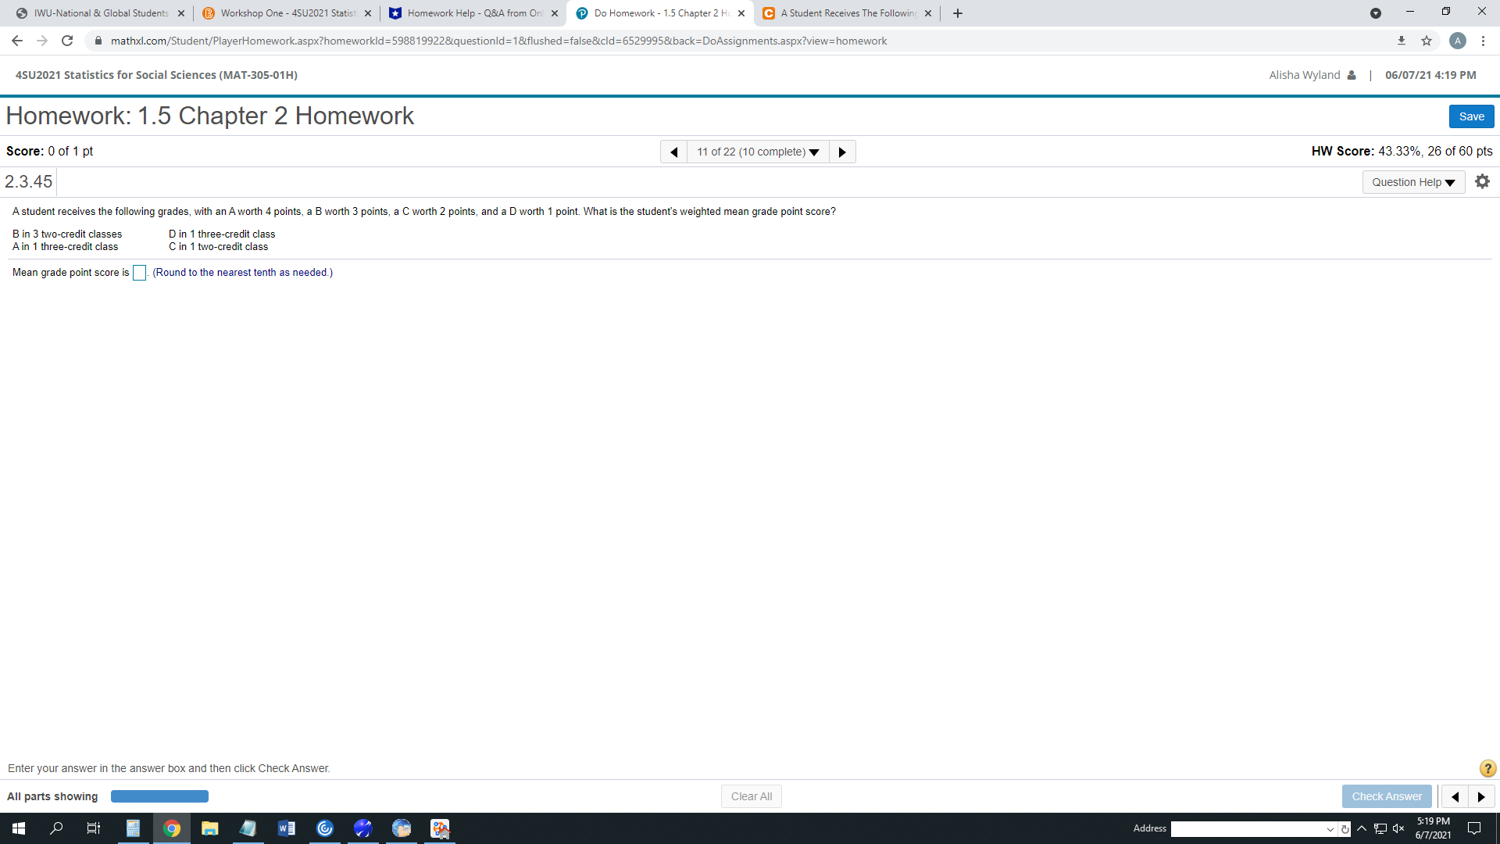Go to next question arrow at top
This screenshot has height=844, width=1500.
(x=841, y=152)
